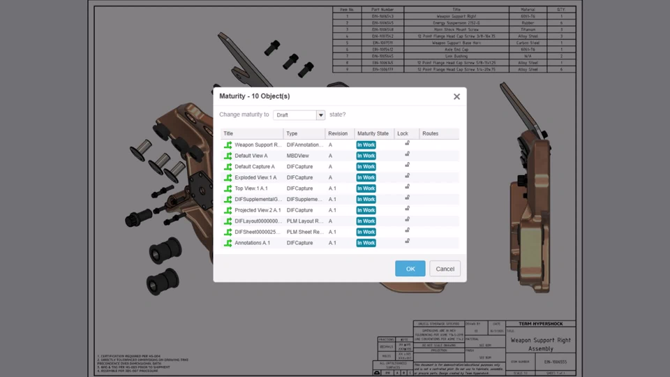Screen dimensions: 670x377
Task: Click the 'DIFAnnotation...' type cell
Action: point(305,145)
